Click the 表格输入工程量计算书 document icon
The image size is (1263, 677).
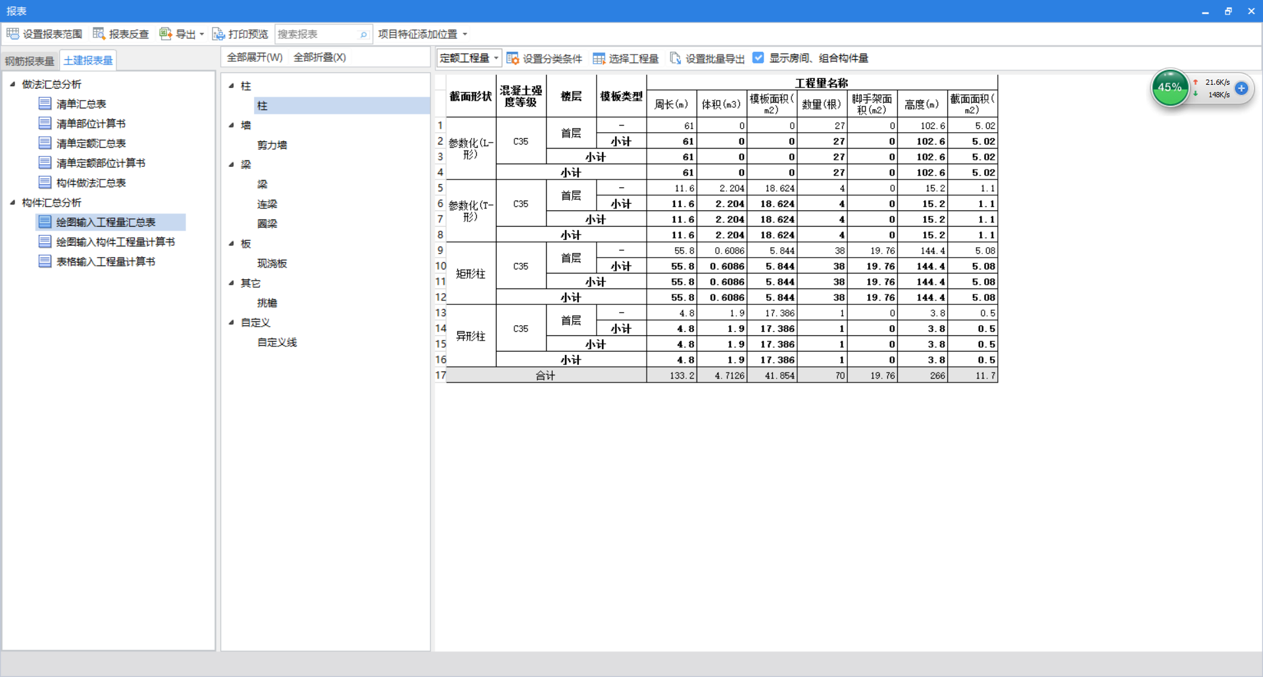point(45,261)
